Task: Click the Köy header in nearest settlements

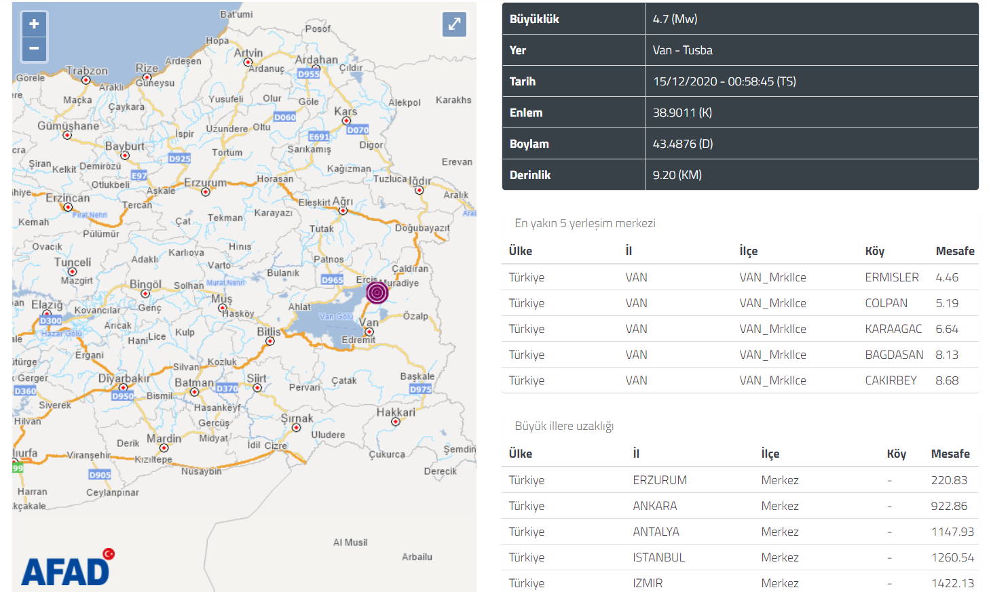Action: [874, 251]
